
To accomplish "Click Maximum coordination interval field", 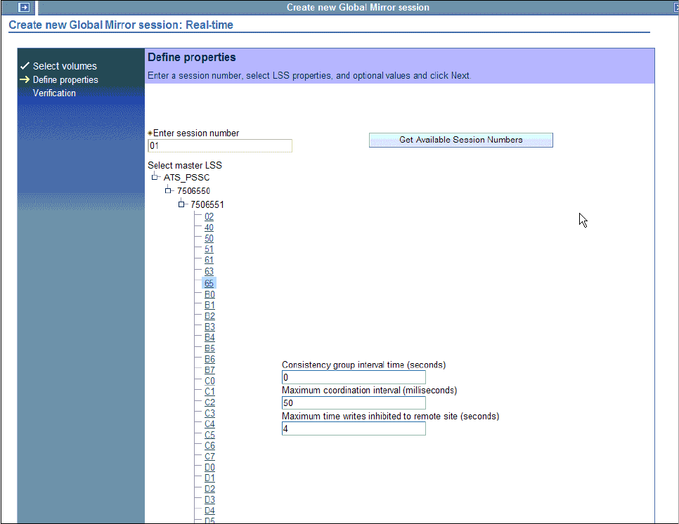I will pos(354,403).
